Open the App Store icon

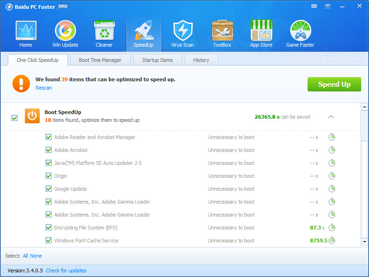coord(261,30)
